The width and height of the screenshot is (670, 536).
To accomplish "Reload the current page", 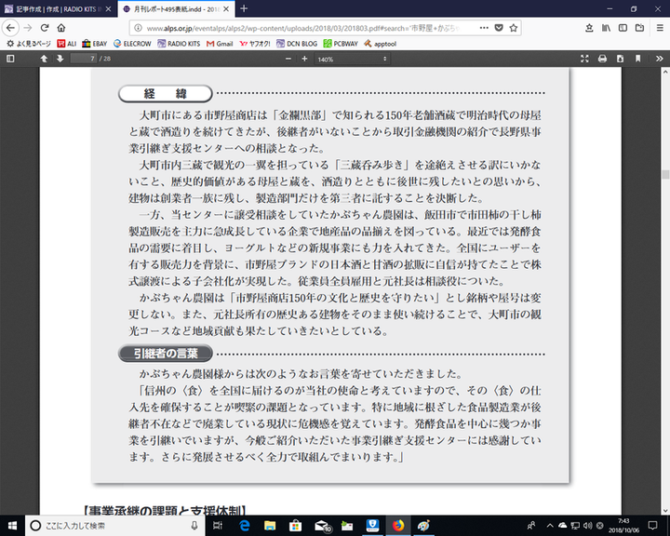I will coord(45,28).
